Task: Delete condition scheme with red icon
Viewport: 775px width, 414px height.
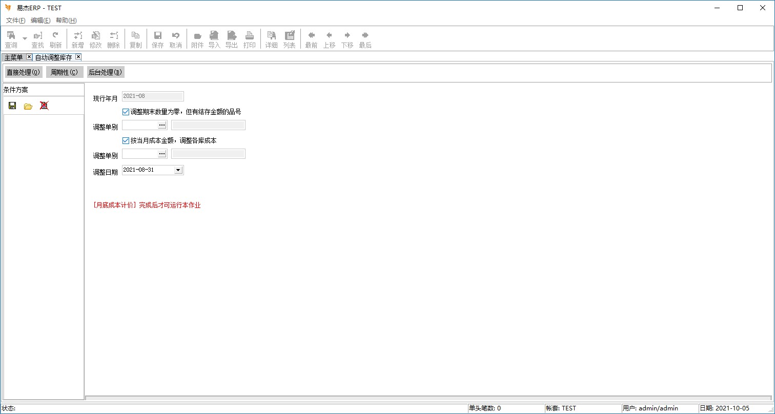Action: pos(44,106)
